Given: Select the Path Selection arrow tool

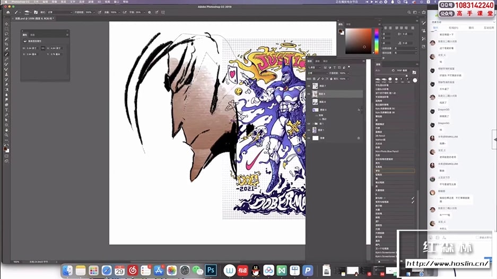Looking at the screenshot, I should pyautogui.click(x=6, y=120).
